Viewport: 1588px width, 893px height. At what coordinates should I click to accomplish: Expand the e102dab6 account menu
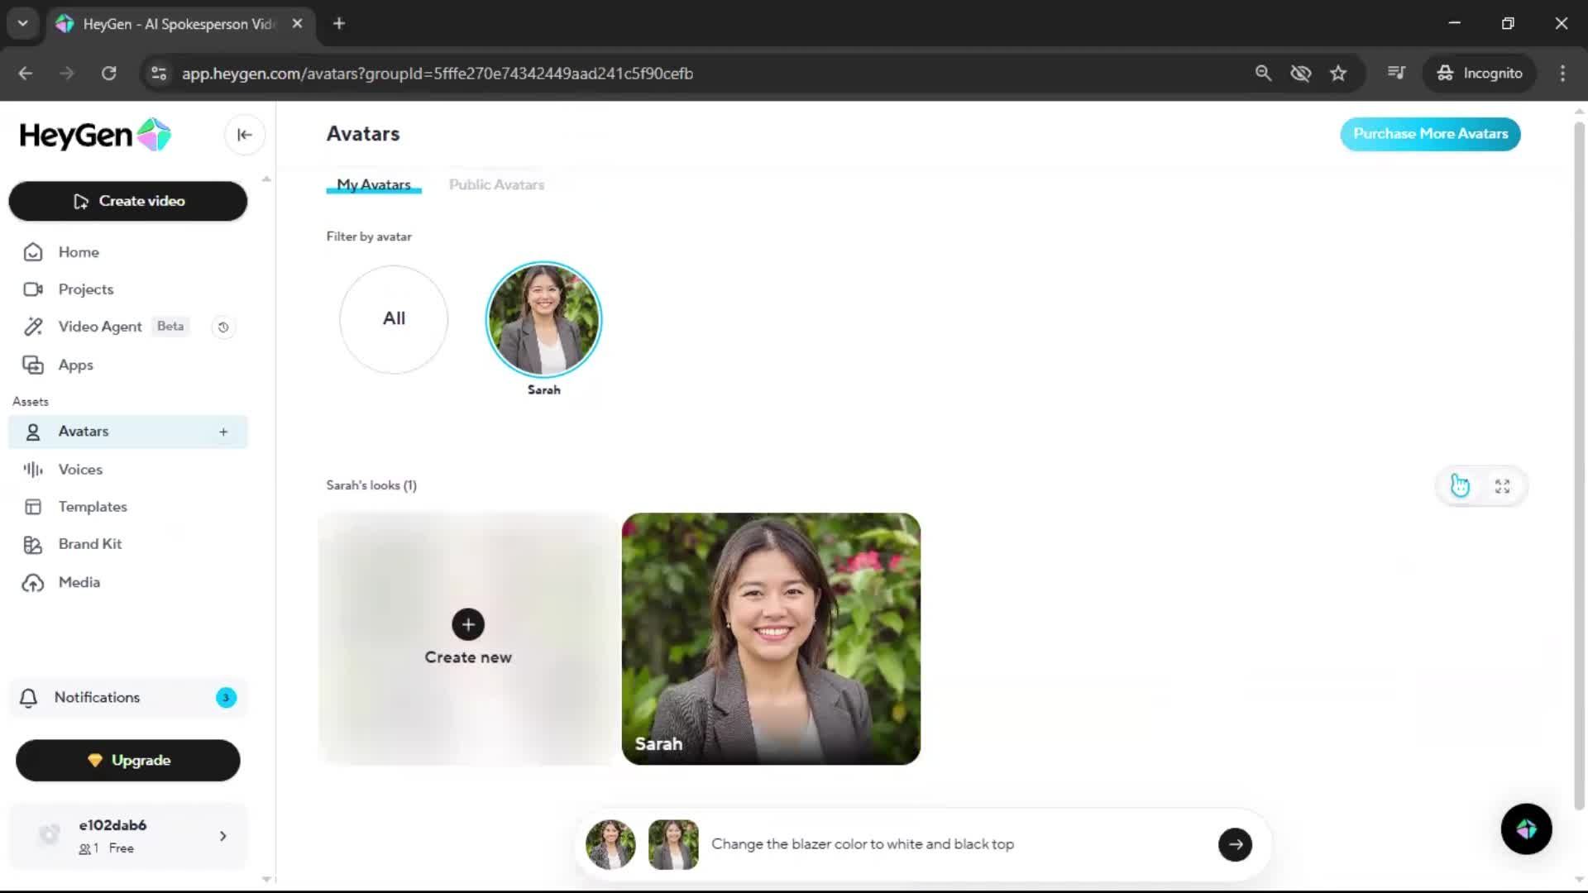point(222,836)
